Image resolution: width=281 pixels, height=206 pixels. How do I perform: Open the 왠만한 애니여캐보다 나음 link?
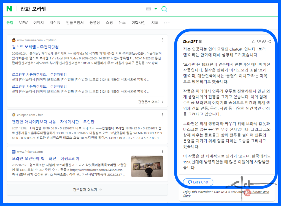click(53, 122)
